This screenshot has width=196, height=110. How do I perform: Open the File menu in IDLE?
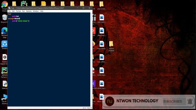pos(9,11)
